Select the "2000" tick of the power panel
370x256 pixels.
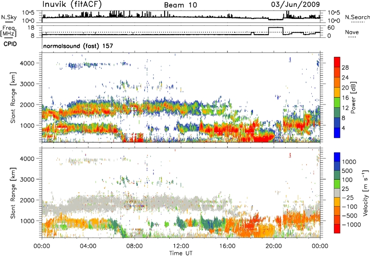pyautogui.click(x=27, y=104)
